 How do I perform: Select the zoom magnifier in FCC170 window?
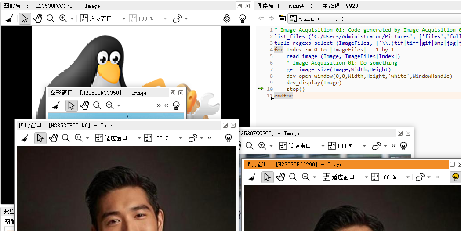pos(51,19)
